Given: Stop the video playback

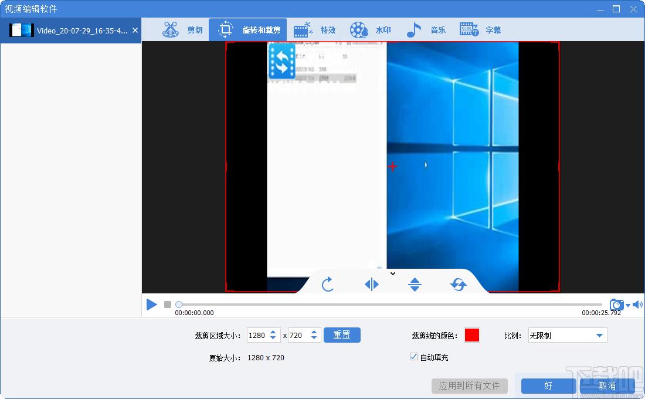Looking at the screenshot, I should [168, 305].
